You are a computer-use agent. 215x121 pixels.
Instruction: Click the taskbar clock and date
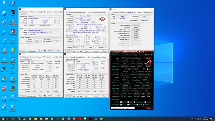[205, 119]
